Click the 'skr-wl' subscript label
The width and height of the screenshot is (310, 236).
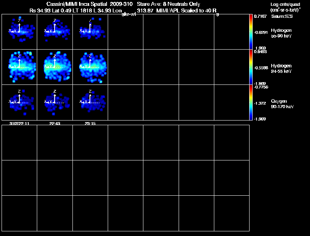(x=129, y=14)
